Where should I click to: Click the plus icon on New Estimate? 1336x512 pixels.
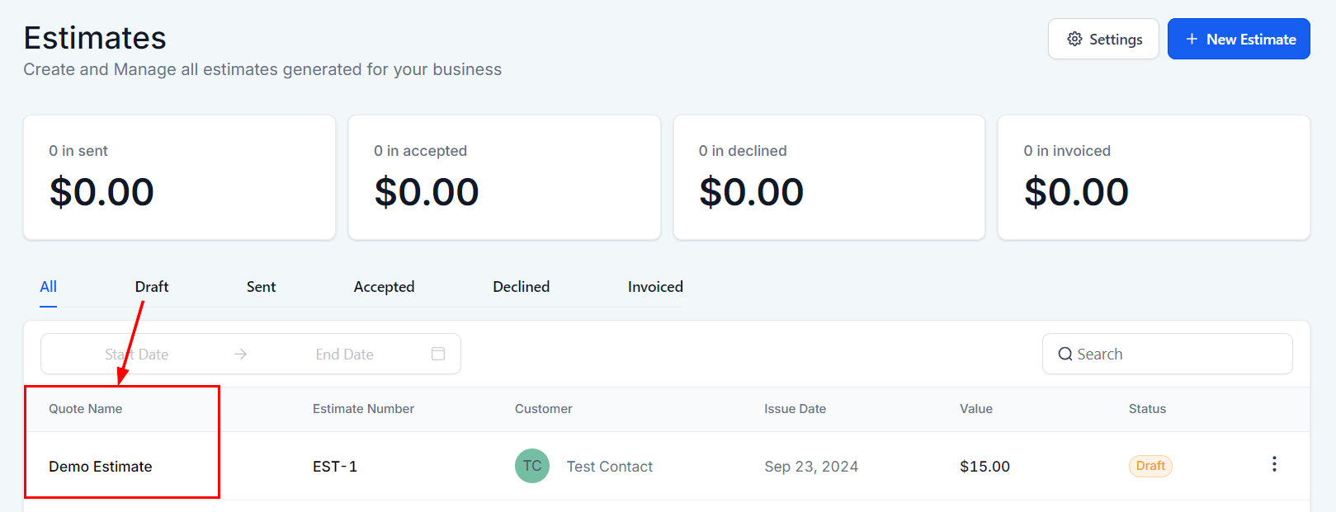point(1192,39)
